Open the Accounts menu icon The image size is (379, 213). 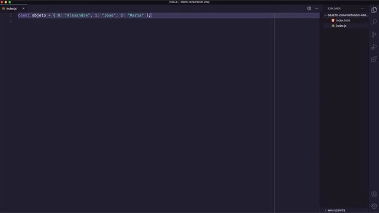pyautogui.click(x=374, y=194)
